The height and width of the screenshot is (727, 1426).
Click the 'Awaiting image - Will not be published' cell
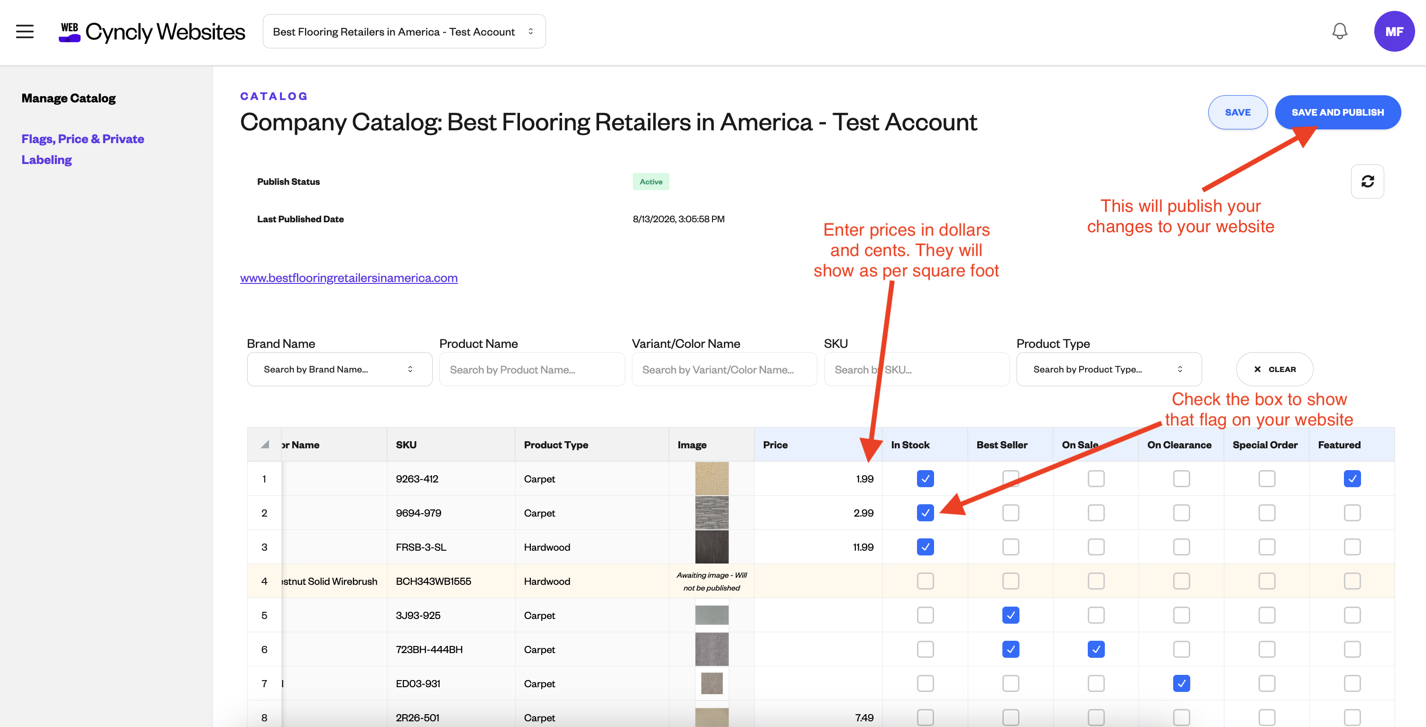711,581
